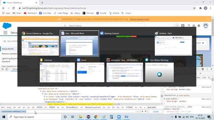Open the Salesforce global actions icon
214x120 pixels.
[x=183, y=26]
